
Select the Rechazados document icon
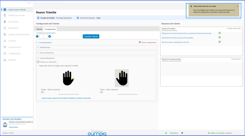(x=5, y=28)
